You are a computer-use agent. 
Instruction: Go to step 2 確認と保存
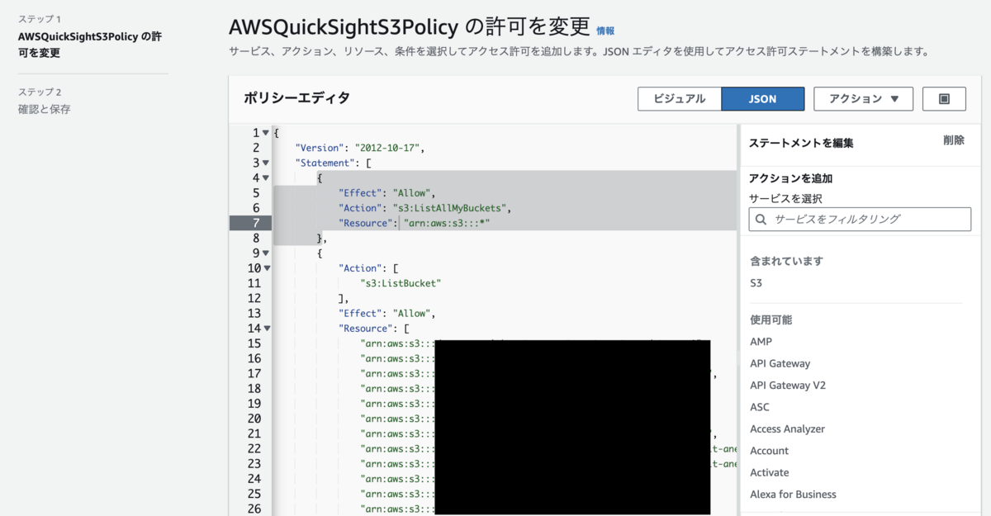[x=44, y=109]
